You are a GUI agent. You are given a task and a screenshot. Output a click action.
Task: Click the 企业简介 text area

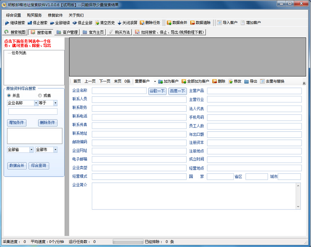pyautogui.click(x=194, y=196)
